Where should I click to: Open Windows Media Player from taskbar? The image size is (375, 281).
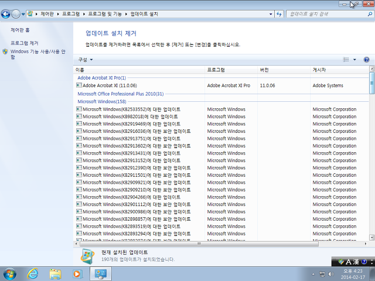coord(77,274)
